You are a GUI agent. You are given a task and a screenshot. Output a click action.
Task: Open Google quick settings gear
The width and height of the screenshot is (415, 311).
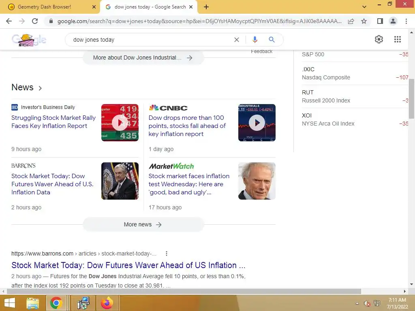379,39
